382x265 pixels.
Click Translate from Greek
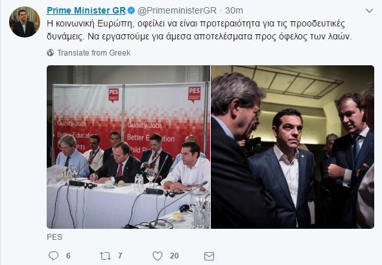(94, 53)
